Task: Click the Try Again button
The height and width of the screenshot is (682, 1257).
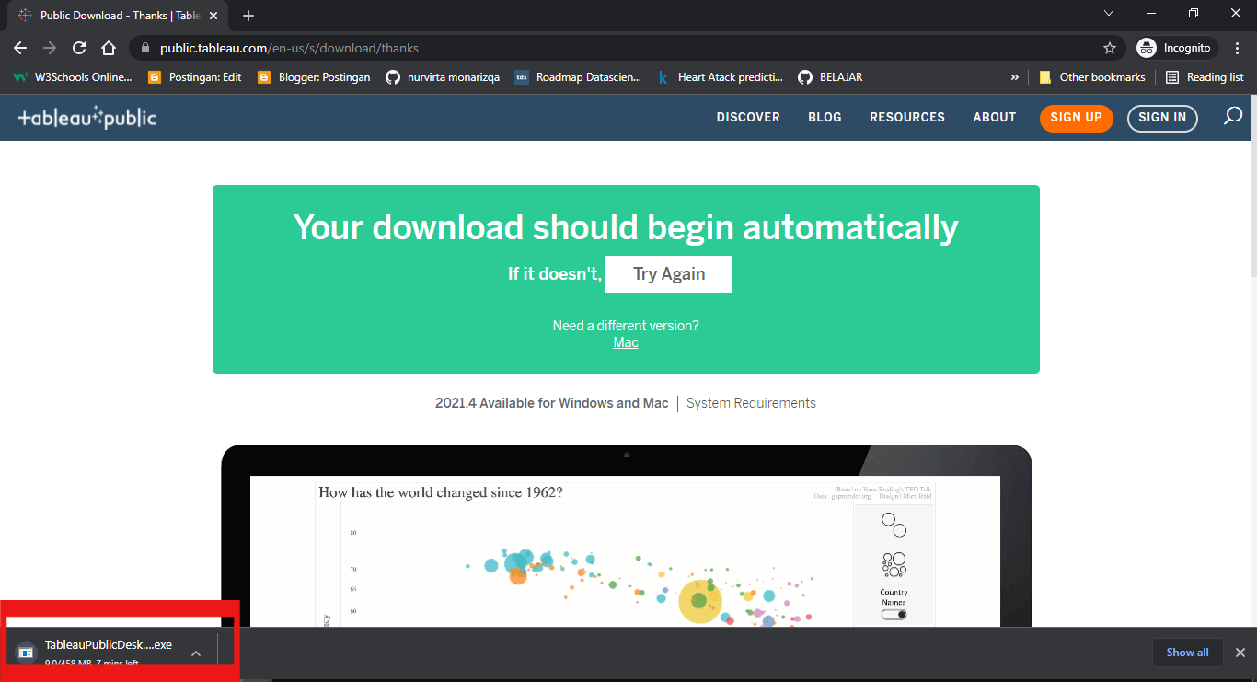Action: [669, 274]
